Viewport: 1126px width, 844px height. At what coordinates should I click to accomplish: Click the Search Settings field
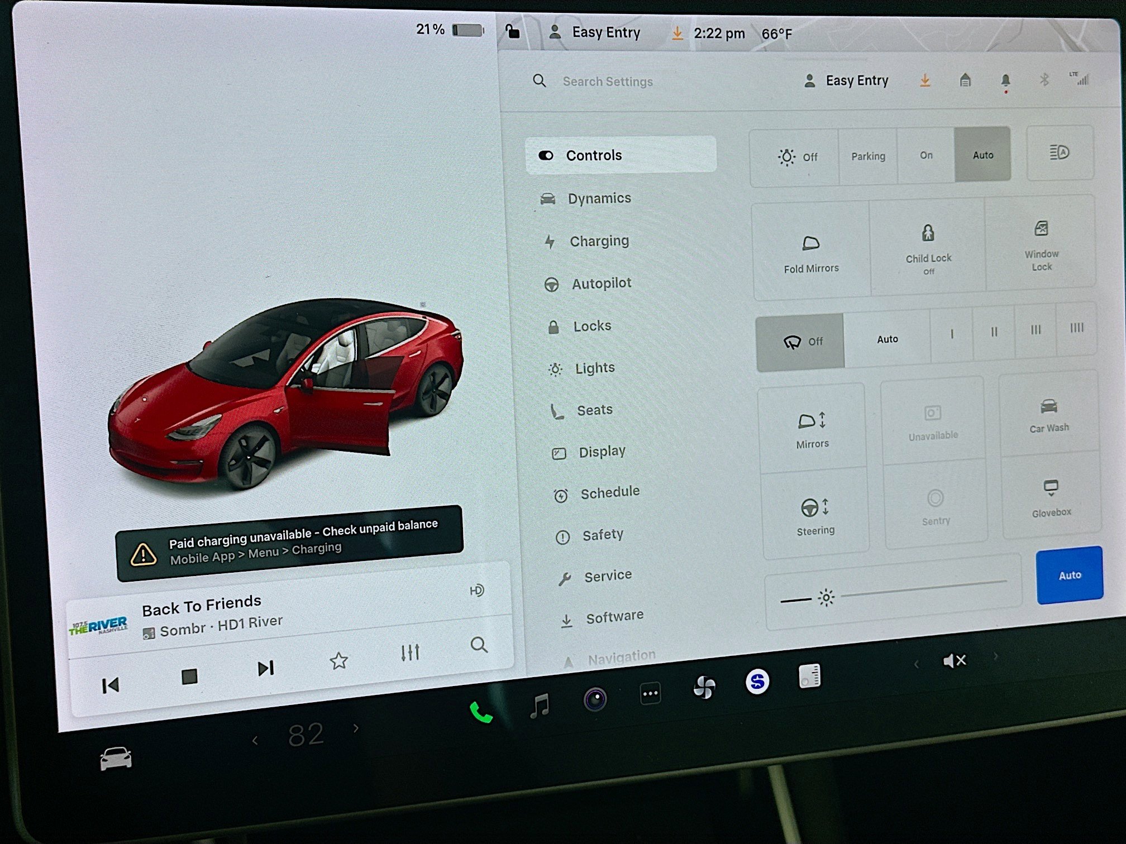point(608,81)
